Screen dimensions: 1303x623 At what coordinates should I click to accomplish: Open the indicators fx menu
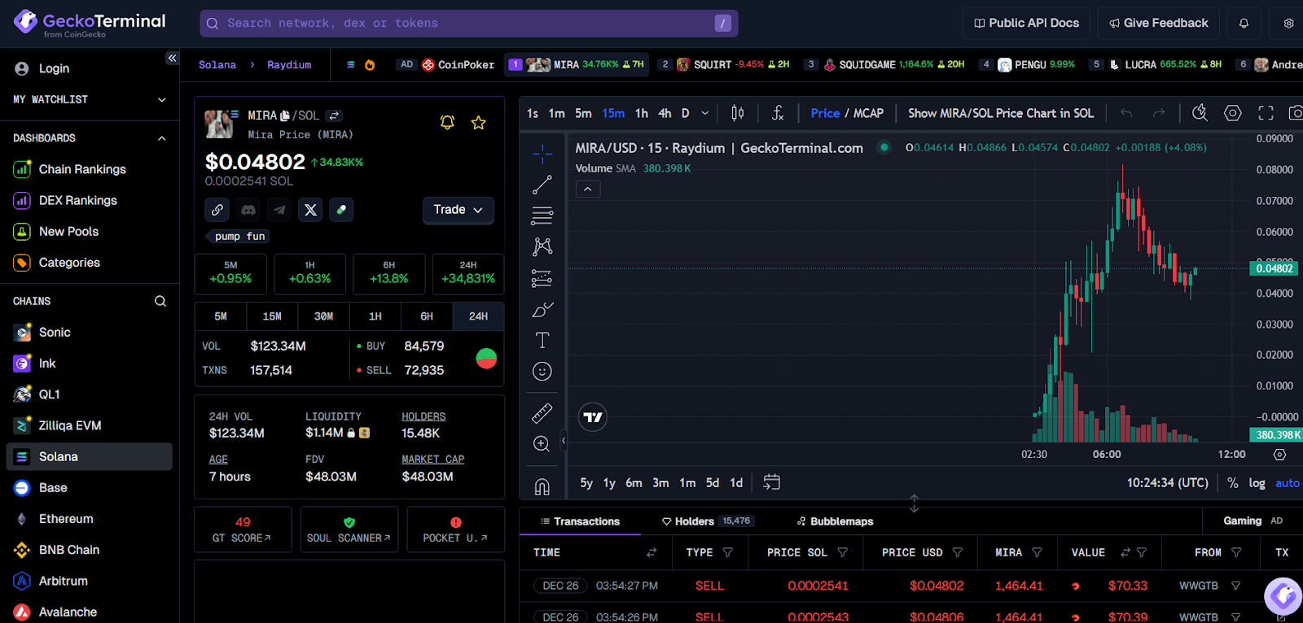click(778, 113)
